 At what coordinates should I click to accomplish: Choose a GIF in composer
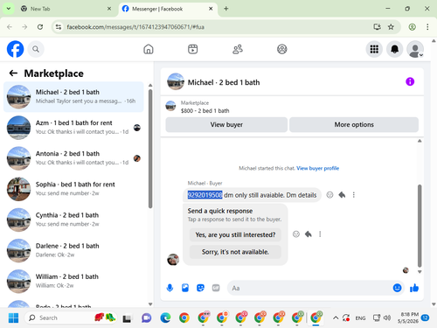[216, 288]
